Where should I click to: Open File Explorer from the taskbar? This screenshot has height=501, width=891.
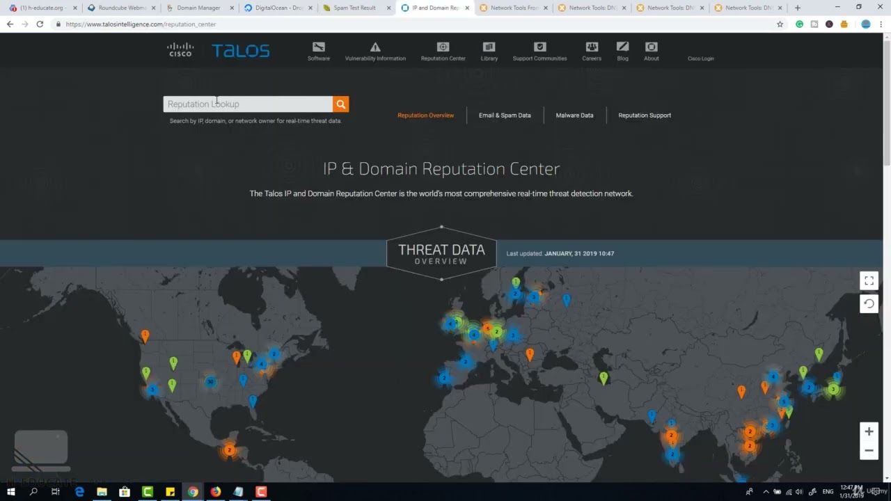[102, 492]
